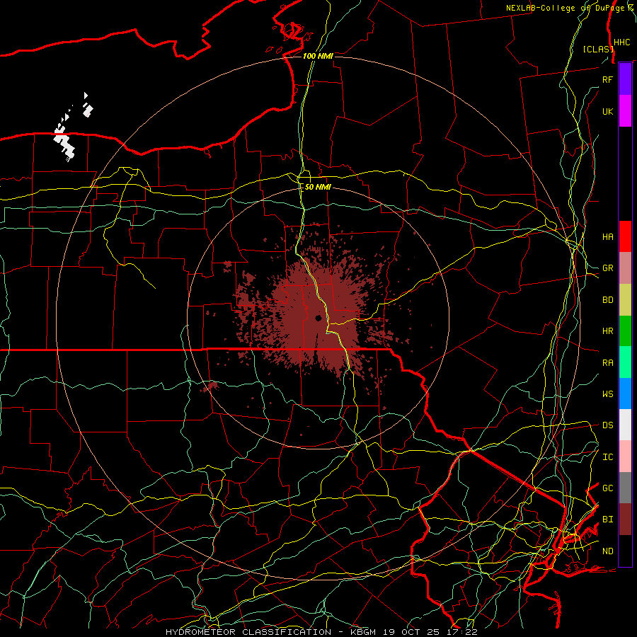Click the purple RF legend color swatch
The image size is (637, 637).
click(x=625, y=79)
